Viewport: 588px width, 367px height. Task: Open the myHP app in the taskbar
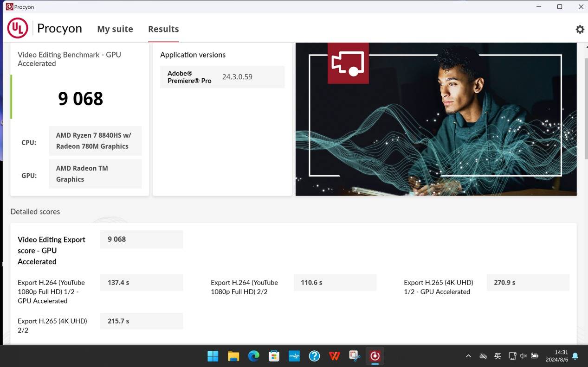pos(294,356)
